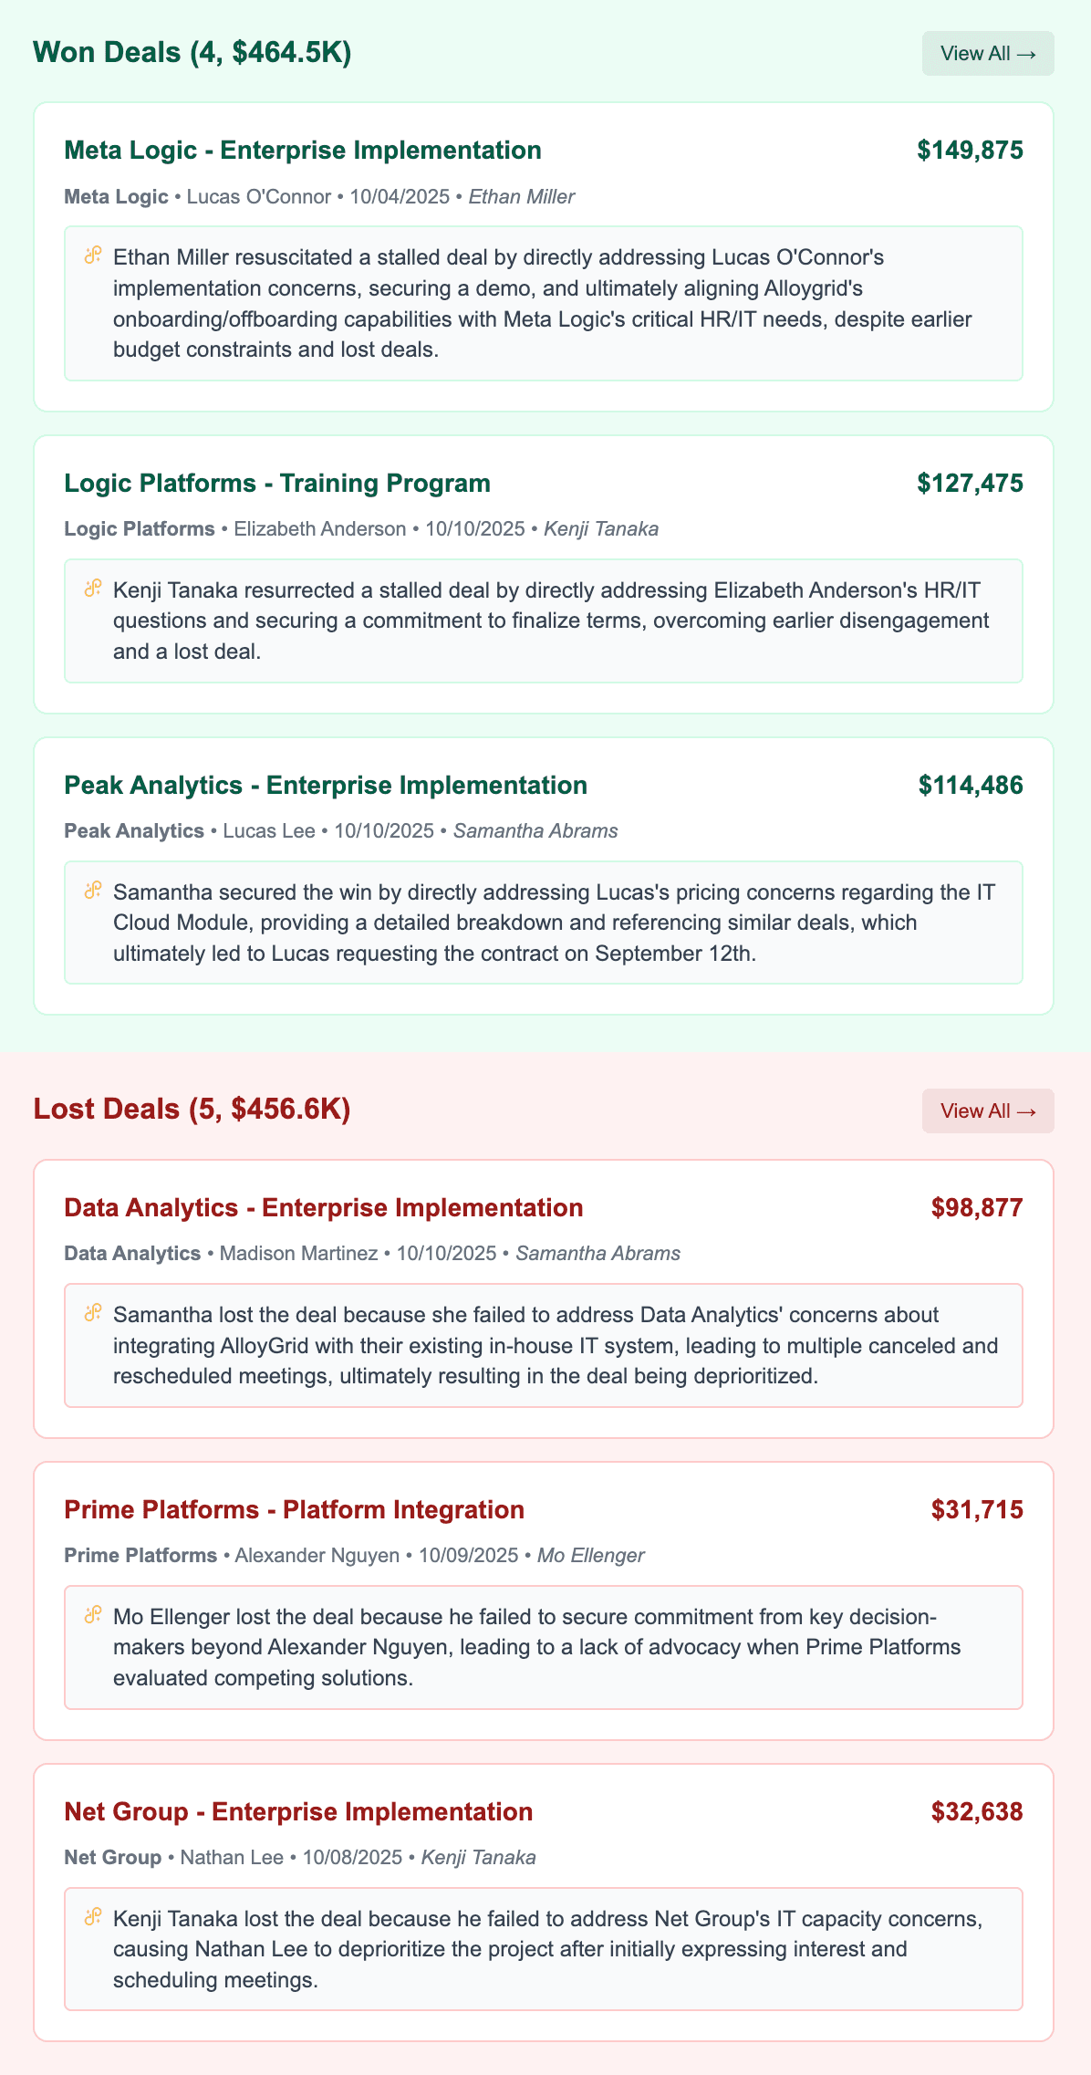The width and height of the screenshot is (1091, 2075).
Task: Click View All for Won Deals
Action: (x=988, y=53)
